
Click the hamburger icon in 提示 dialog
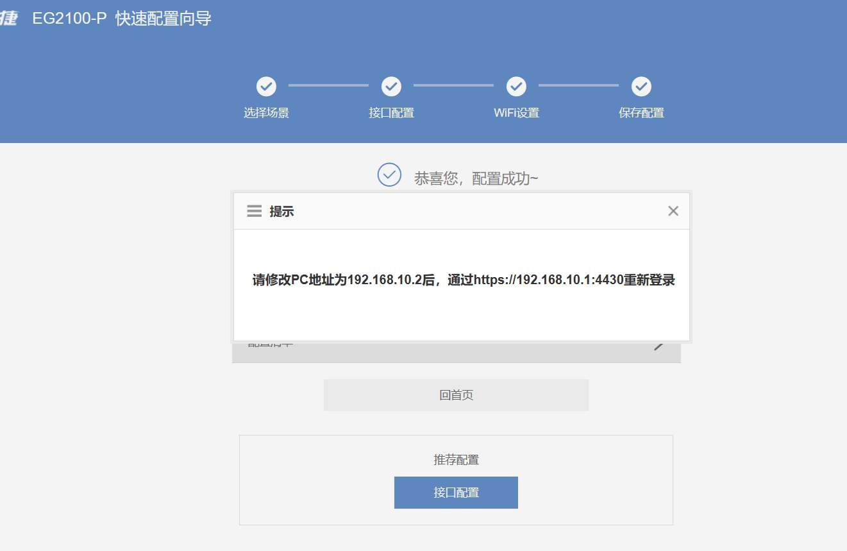click(x=255, y=211)
